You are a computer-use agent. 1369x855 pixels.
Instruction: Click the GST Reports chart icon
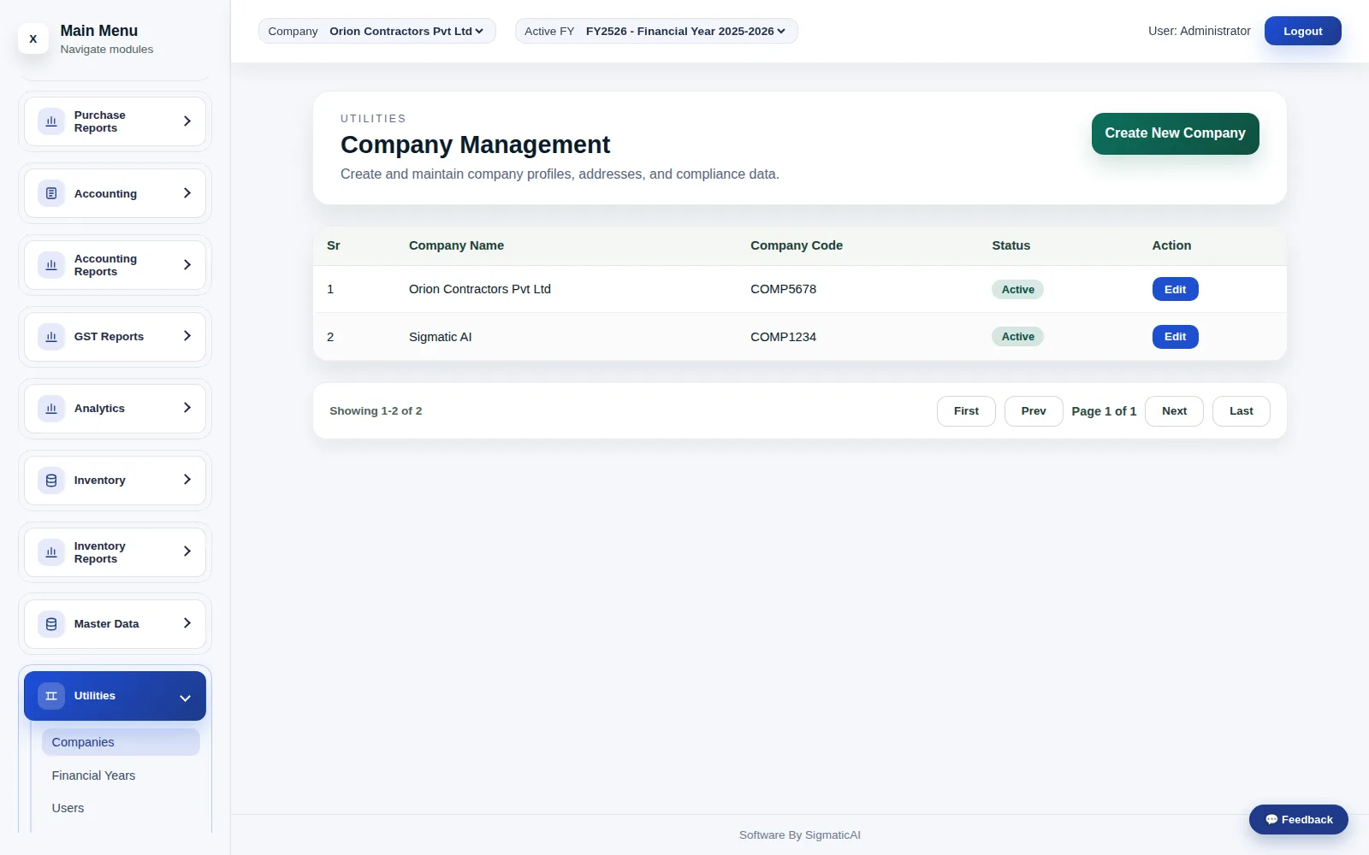coord(51,337)
